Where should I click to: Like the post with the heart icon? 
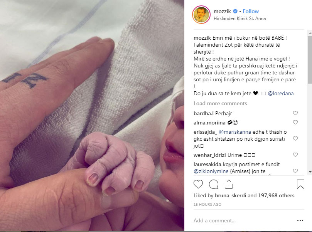[198, 184]
